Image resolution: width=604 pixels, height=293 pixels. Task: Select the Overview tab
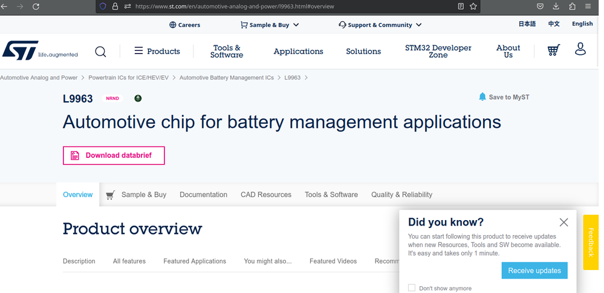(78, 195)
